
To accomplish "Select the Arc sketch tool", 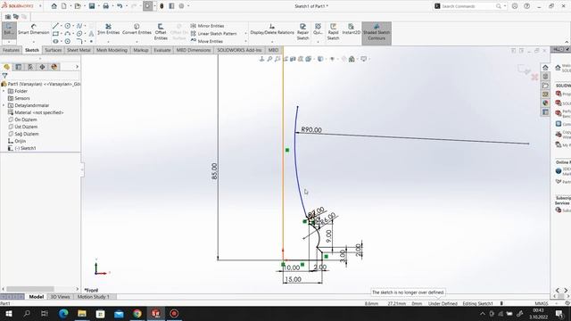I will pyautogui.click(x=68, y=34).
